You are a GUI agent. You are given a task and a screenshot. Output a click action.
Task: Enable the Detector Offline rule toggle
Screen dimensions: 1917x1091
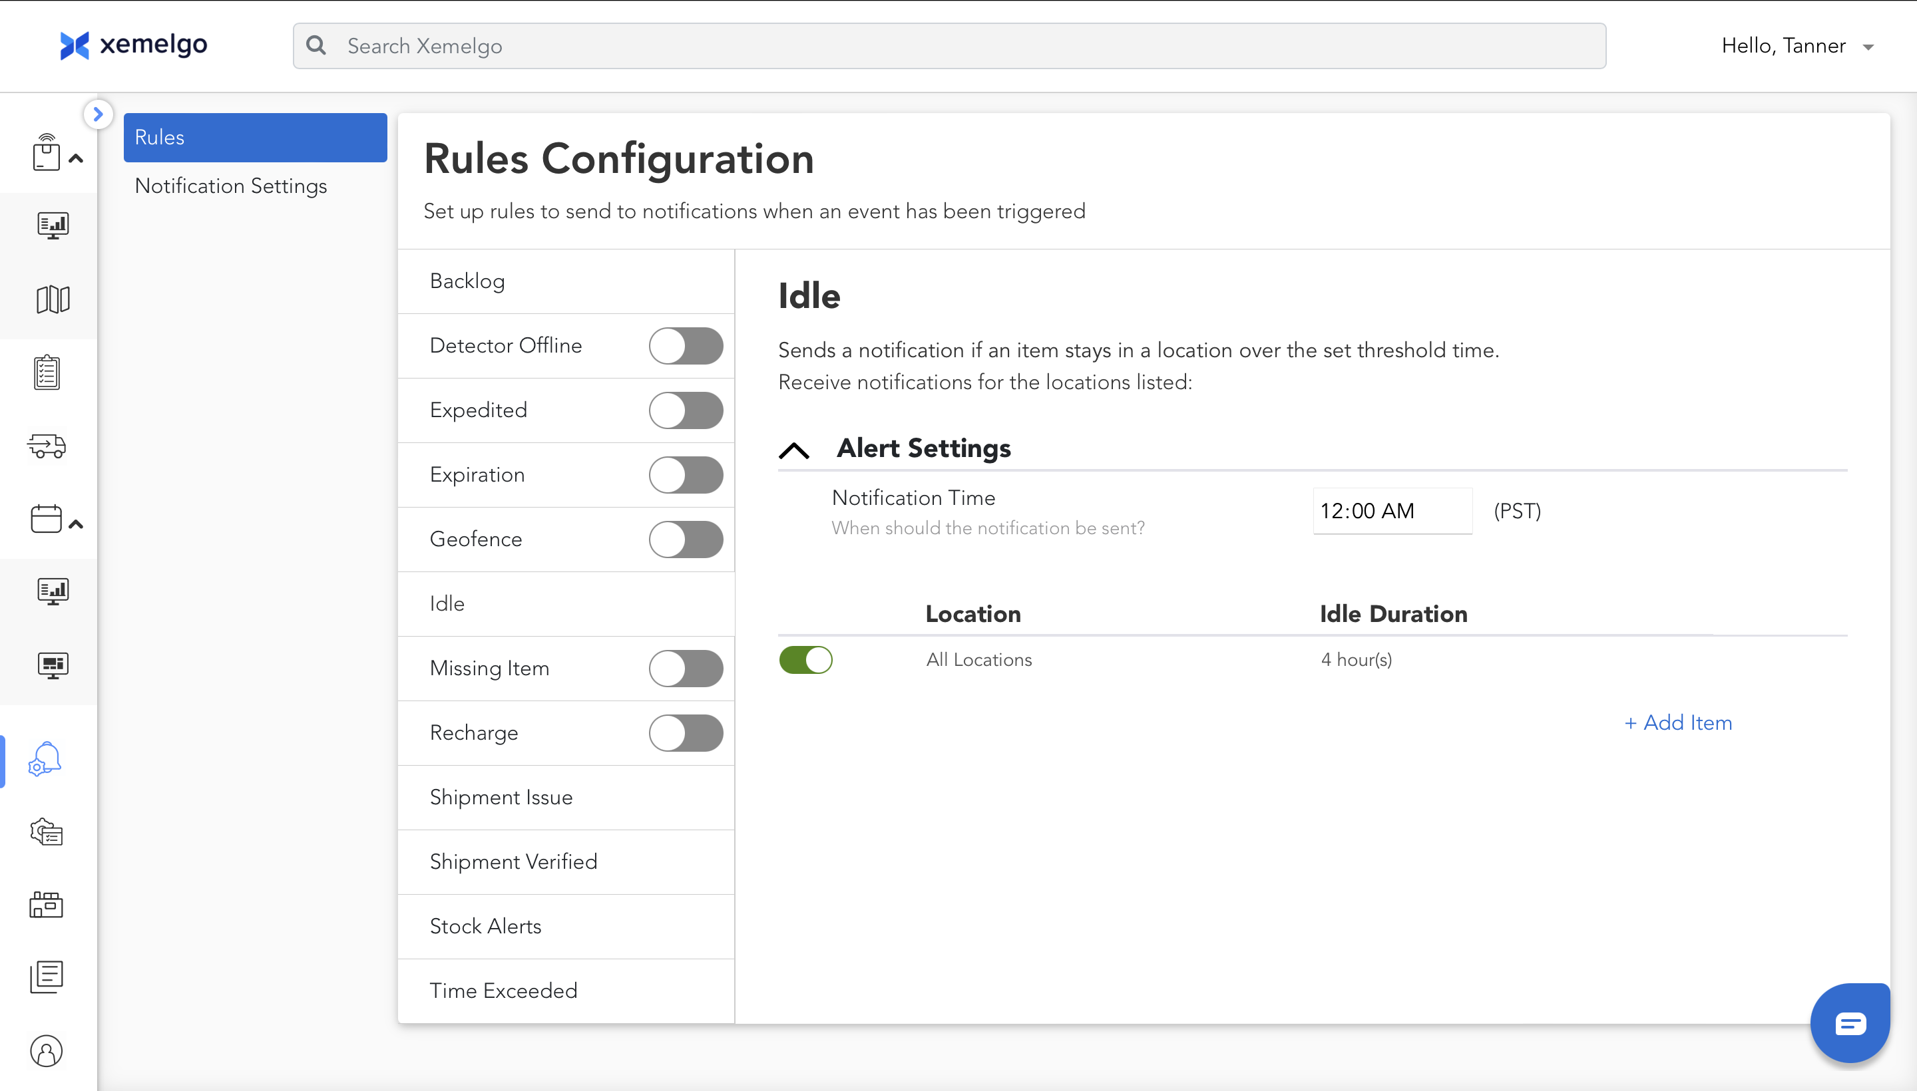(x=685, y=346)
